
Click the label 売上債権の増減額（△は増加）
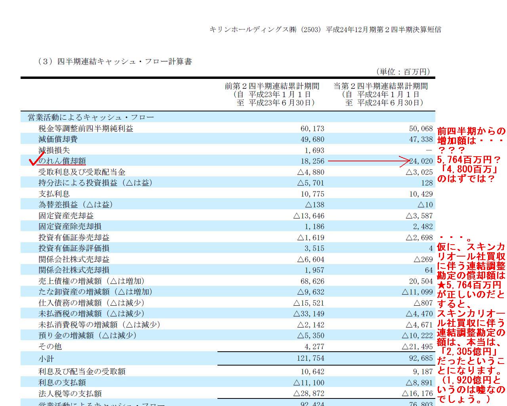click(x=92, y=281)
